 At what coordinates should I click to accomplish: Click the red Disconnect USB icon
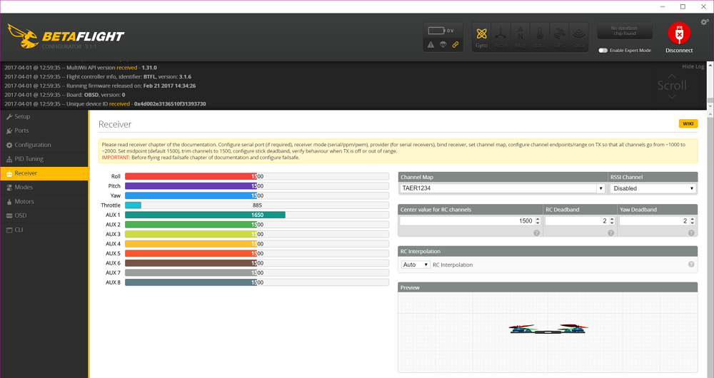click(679, 34)
